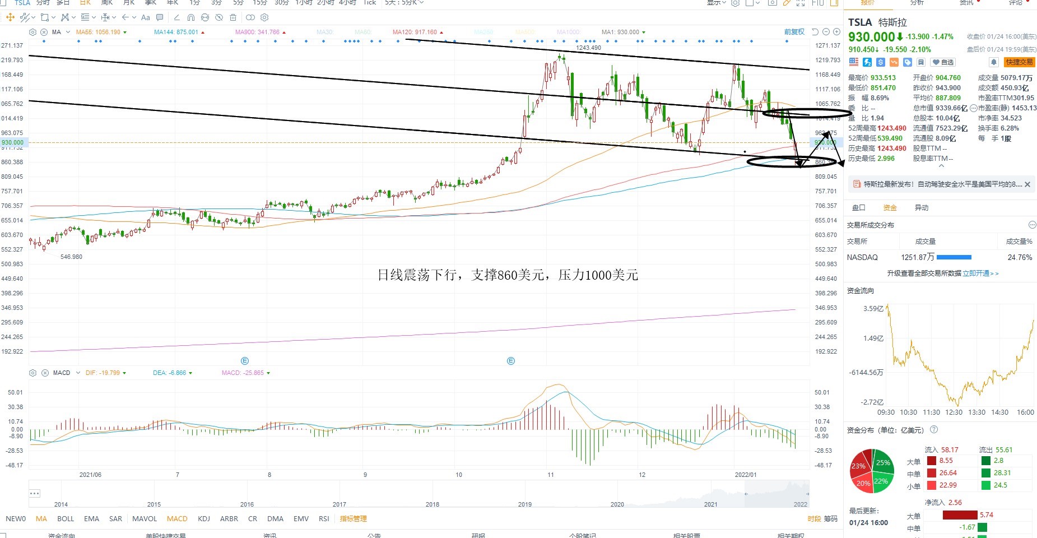Image resolution: width=1037 pixels, height=538 pixels.
Task: Toggle the faded MA30 line label
Action: [x=325, y=32]
